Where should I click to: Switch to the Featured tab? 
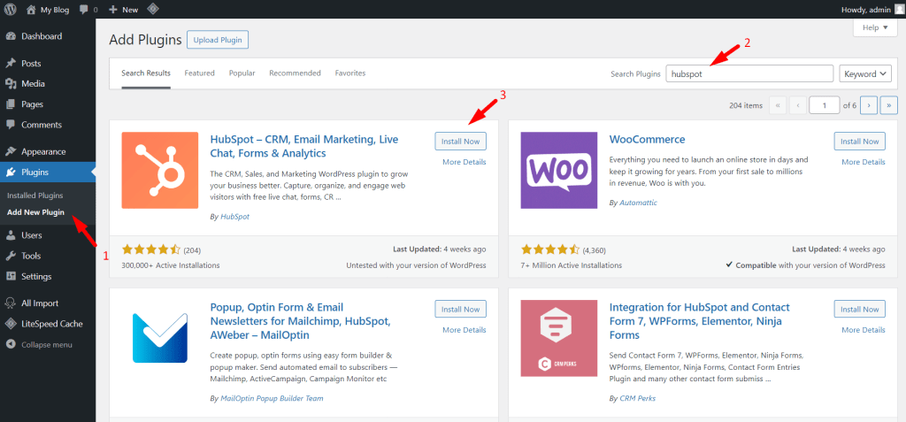click(x=199, y=73)
